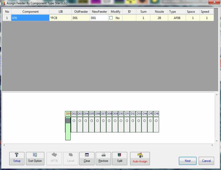The height and width of the screenshot is (170, 221).
Task: Clear all feeder assignments
Action: point(87,158)
